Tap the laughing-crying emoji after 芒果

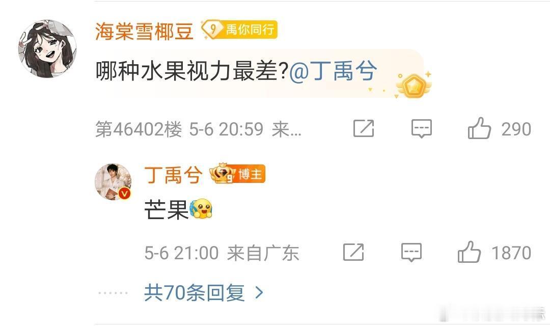[201, 208]
